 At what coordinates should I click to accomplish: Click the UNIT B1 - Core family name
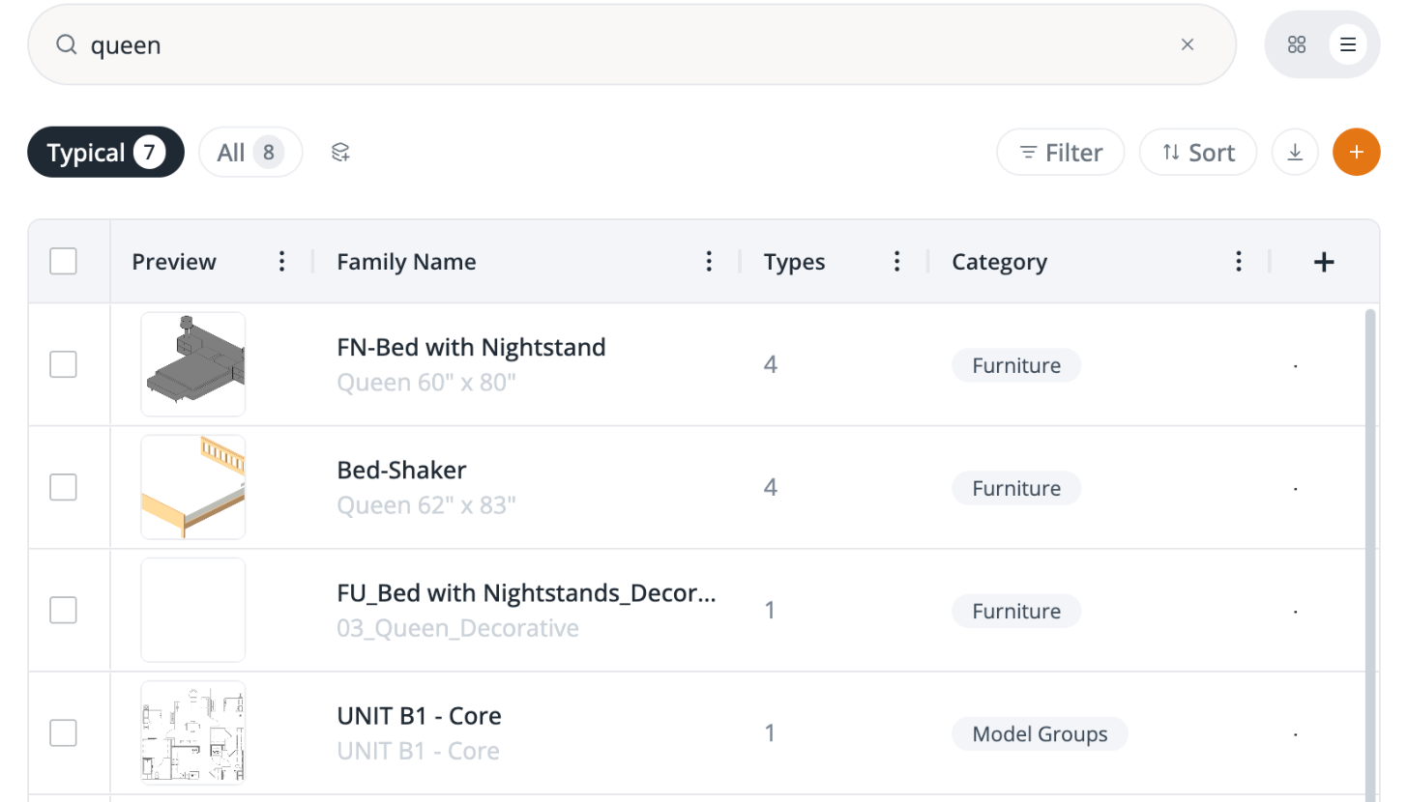[419, 715]
